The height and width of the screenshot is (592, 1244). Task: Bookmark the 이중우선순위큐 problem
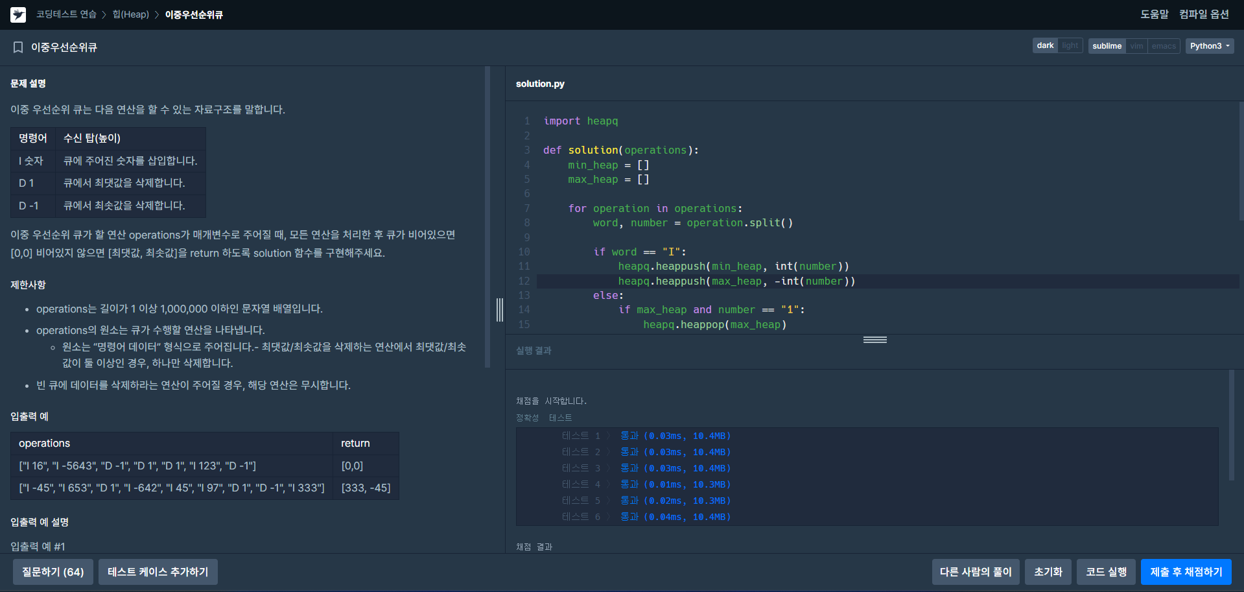(18, 47)
